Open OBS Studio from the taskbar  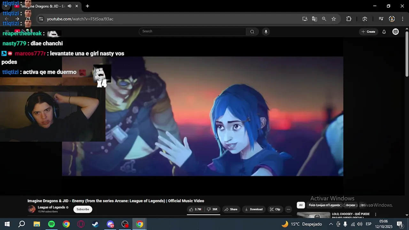[x=125, y=224]
